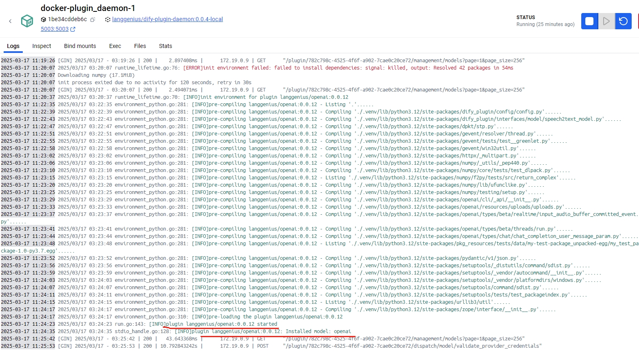Image resolution: width=639 pixels, height=353 pixels.
Task: Click the container ID text 1be34cddeb6c
Action: [x=68, y=19]
